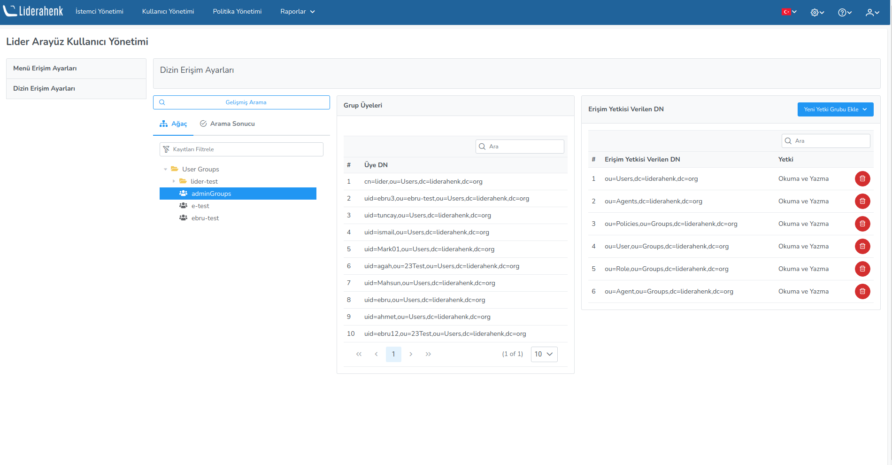Delete the ou=Agents access permission row
892x465 pixels.
(862, 201)
